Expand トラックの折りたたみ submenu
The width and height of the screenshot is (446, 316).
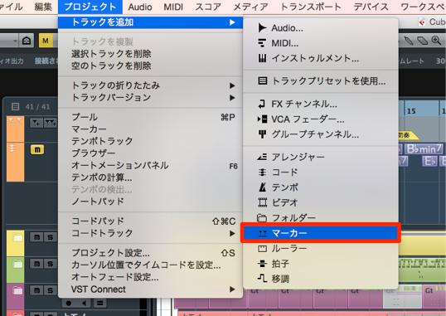click(232, 85)
